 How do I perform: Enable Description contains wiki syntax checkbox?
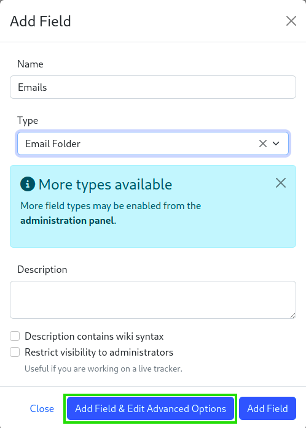pyautogui.click(x=15, y=336)
